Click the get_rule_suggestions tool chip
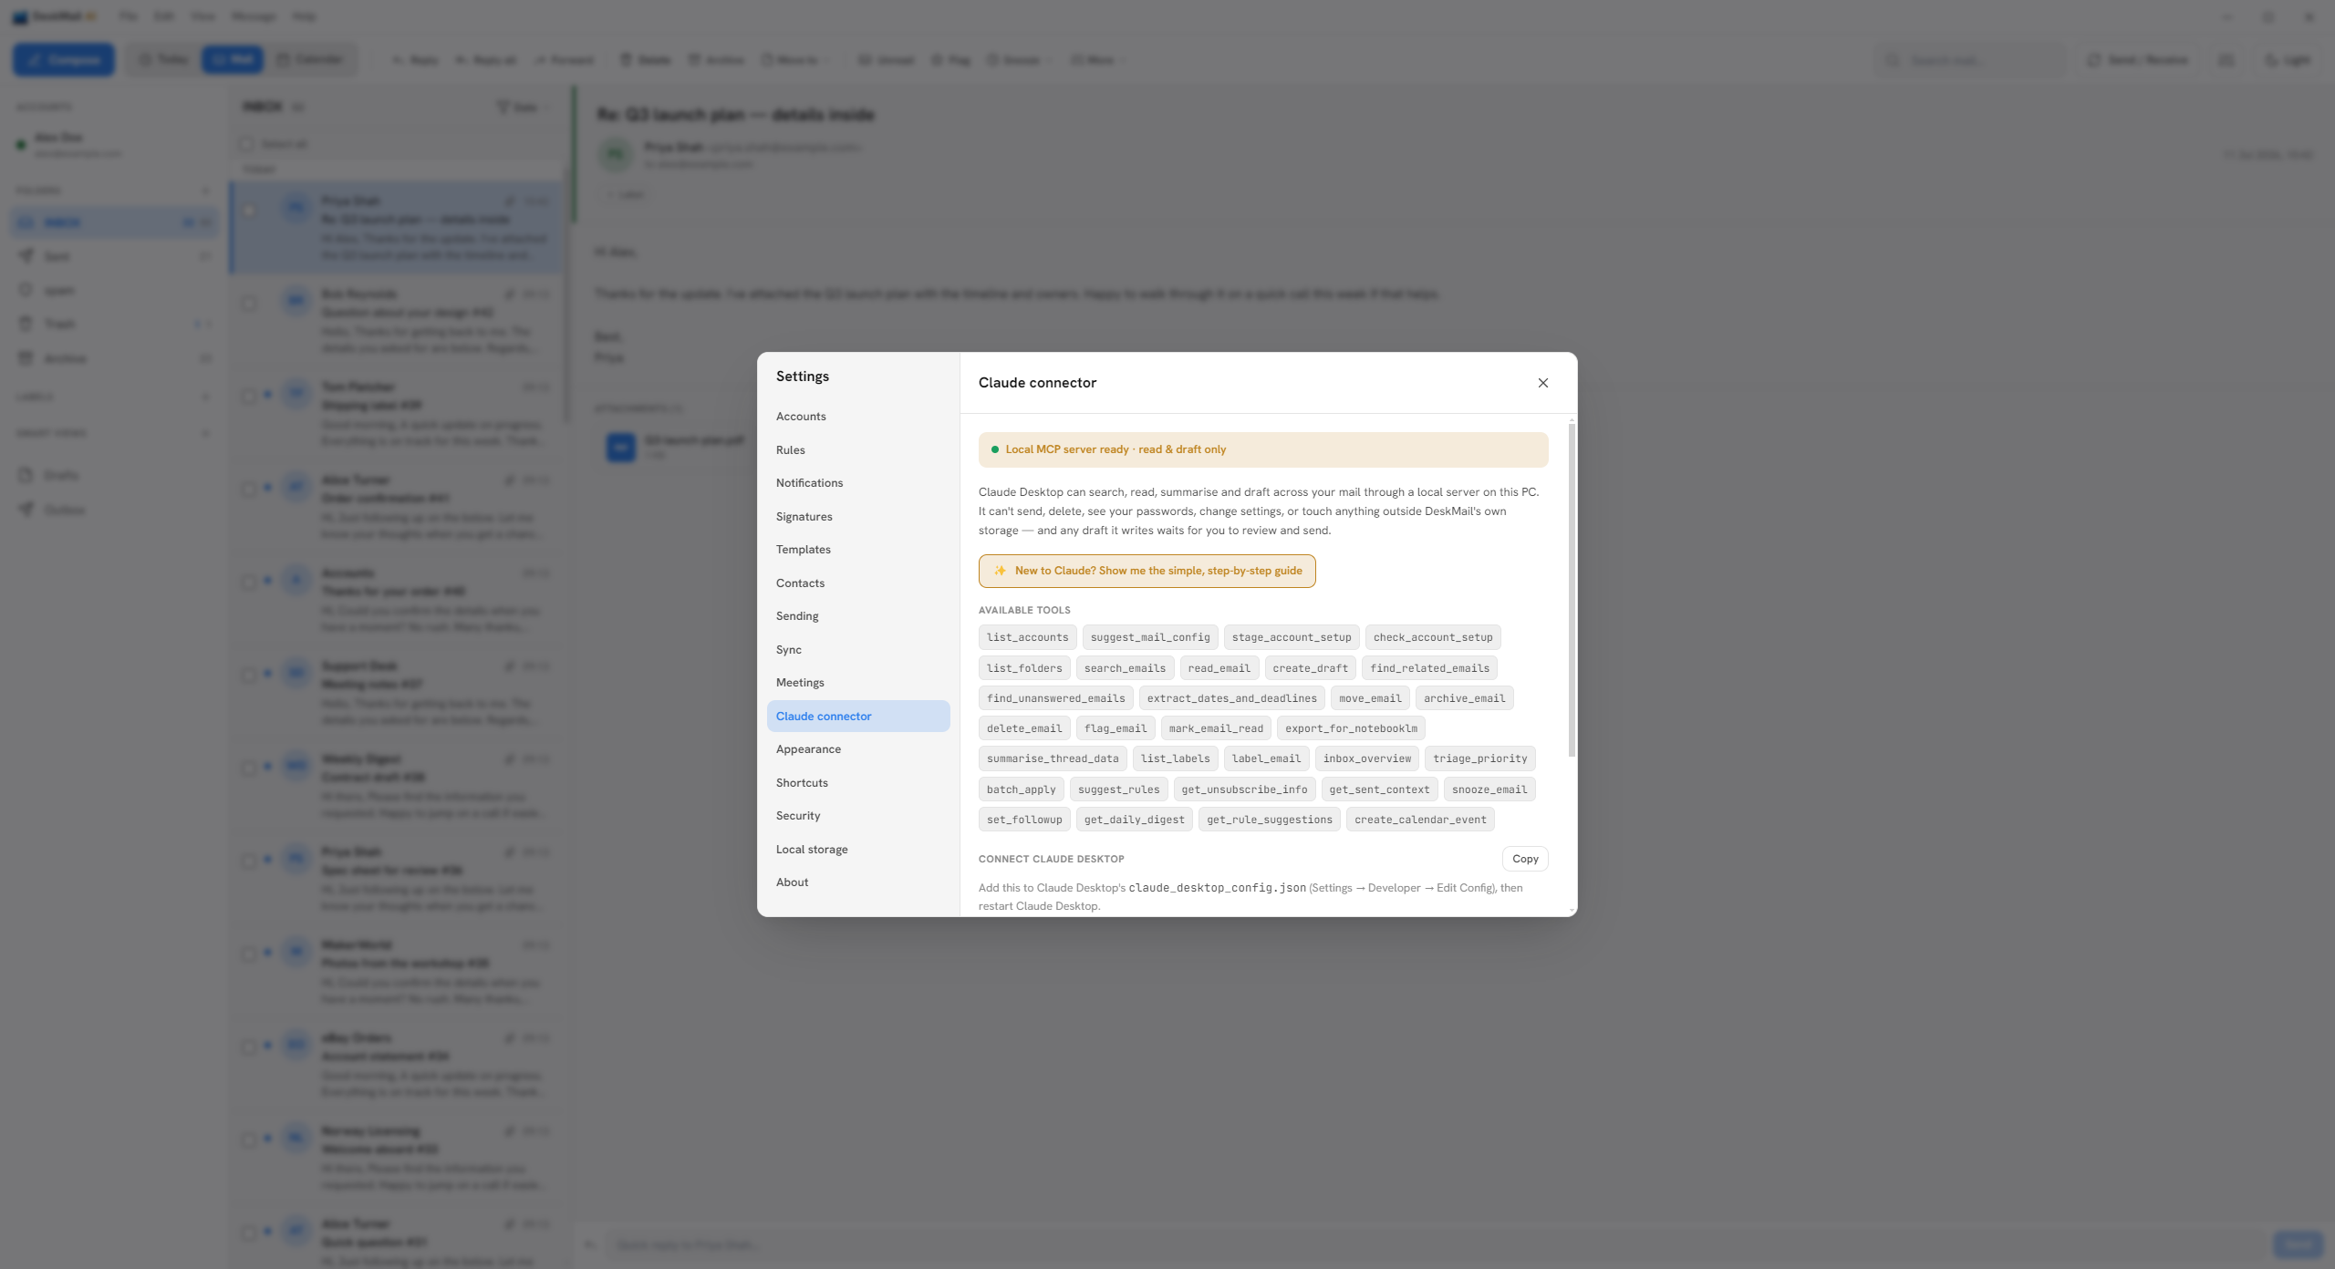Screen dimensions: 2335x1269 (1269, 820)
